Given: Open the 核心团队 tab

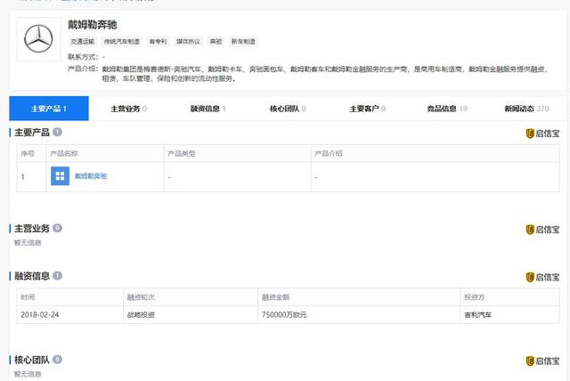Looking at the screenshot, I should pos(288,109).
